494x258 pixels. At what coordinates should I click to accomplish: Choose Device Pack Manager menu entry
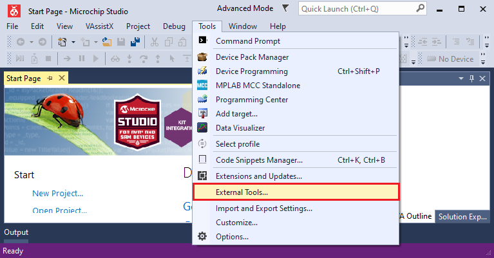(296, 57)
